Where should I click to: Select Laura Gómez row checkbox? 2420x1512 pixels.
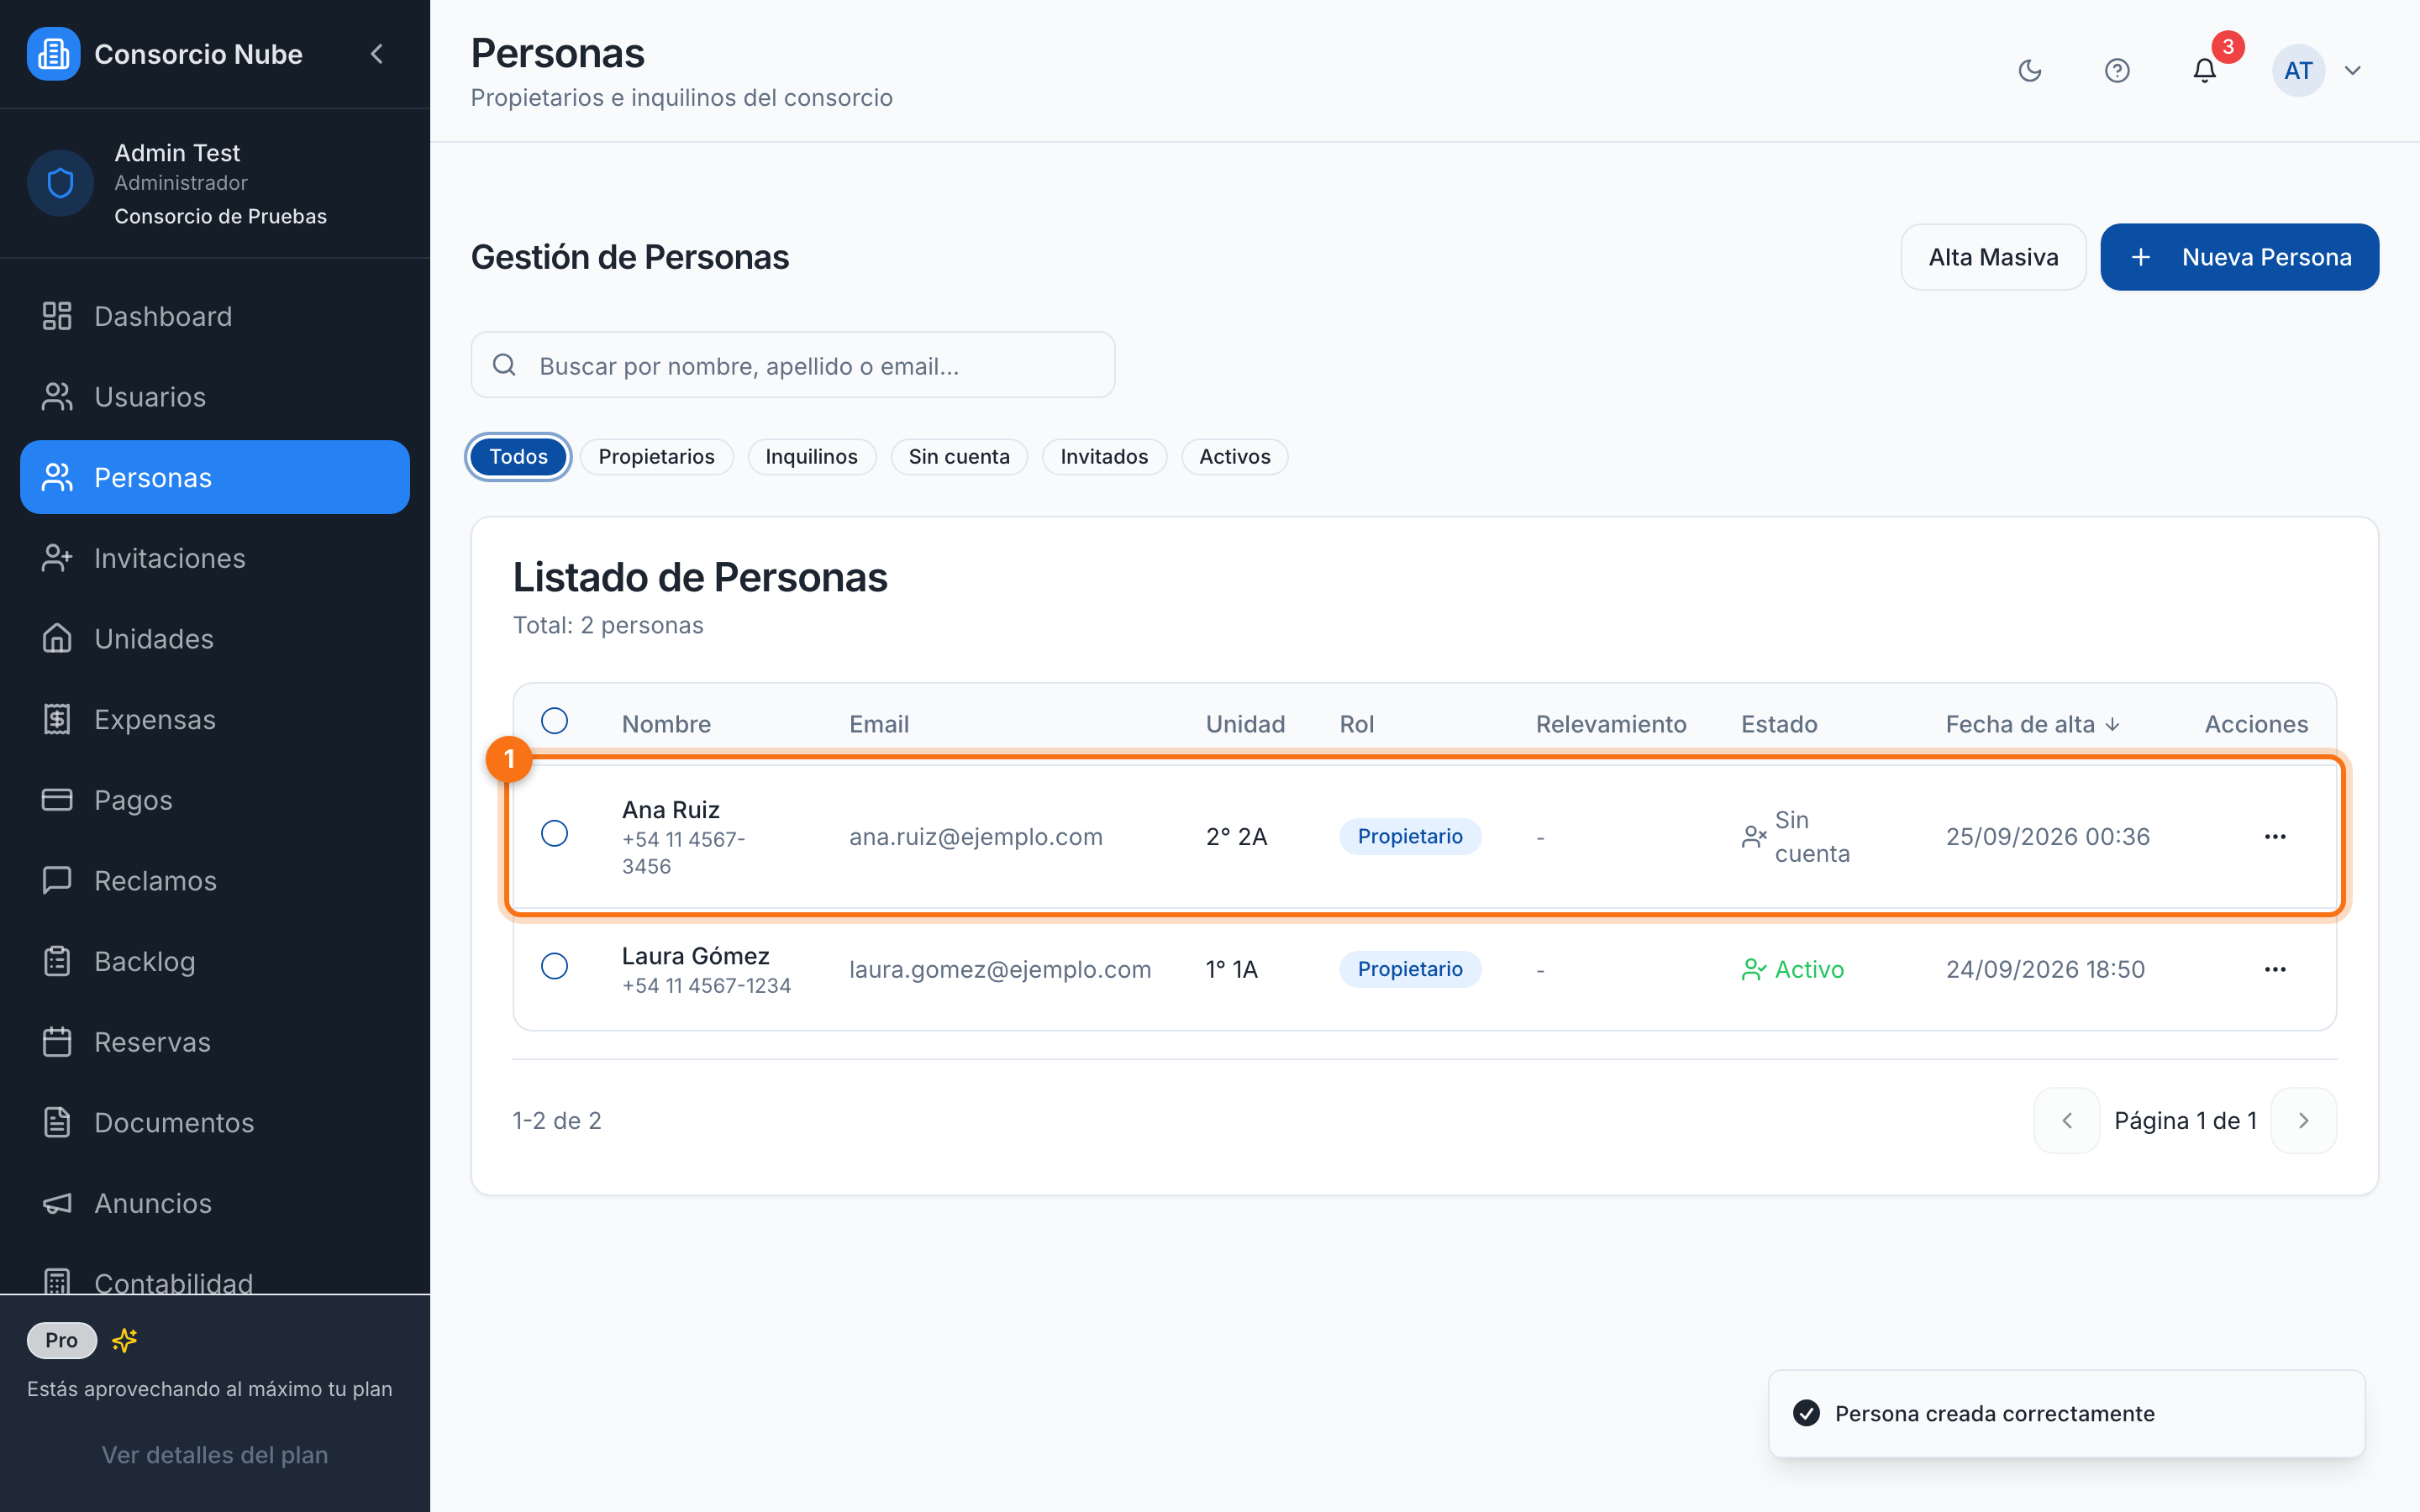click(554, 966)
